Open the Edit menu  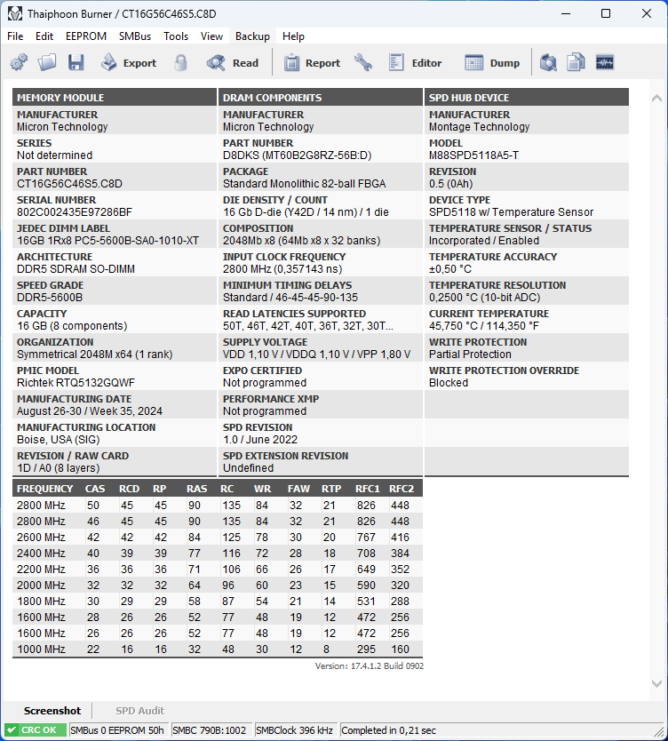[44, 36]
